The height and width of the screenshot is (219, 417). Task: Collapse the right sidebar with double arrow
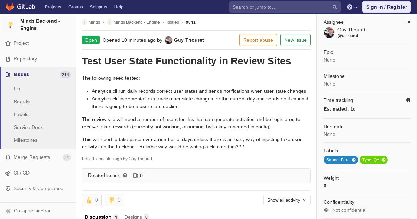409,22
